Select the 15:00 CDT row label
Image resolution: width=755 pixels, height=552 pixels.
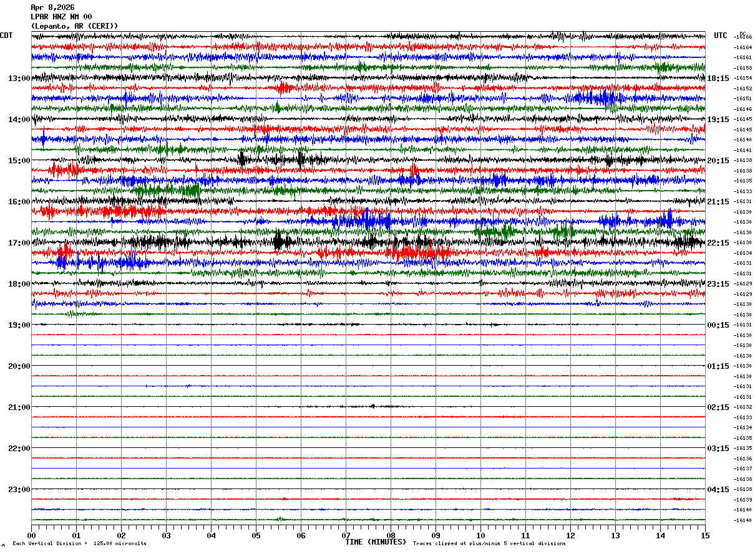[x=19, y=161]
